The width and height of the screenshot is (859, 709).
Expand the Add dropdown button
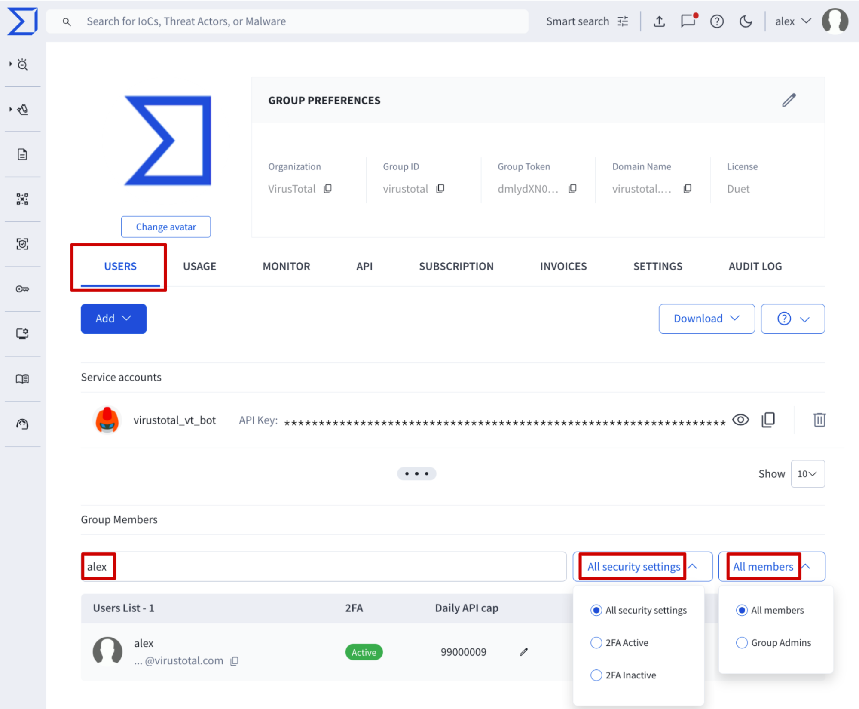113,319
